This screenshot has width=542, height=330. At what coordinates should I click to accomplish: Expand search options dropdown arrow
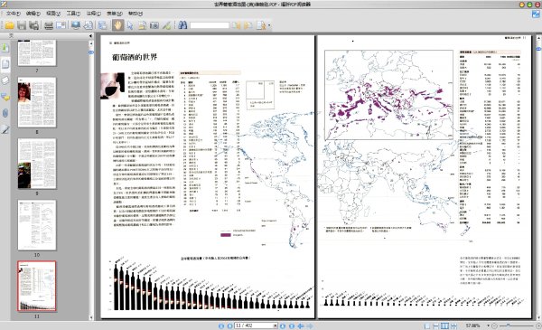click(x=269, y=25)
